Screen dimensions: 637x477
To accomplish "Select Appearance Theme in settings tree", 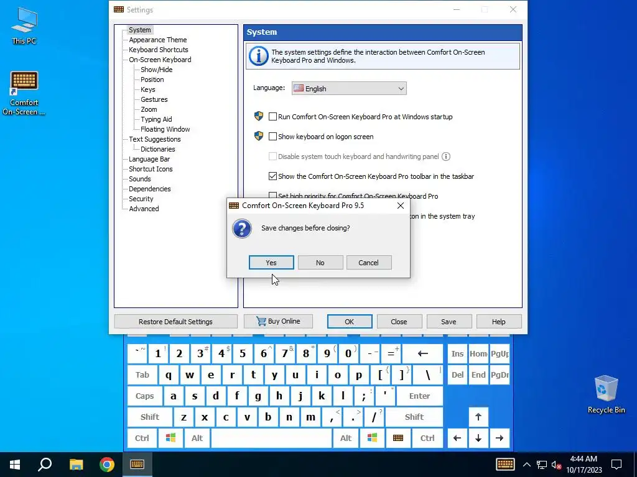I will point(158,40).
